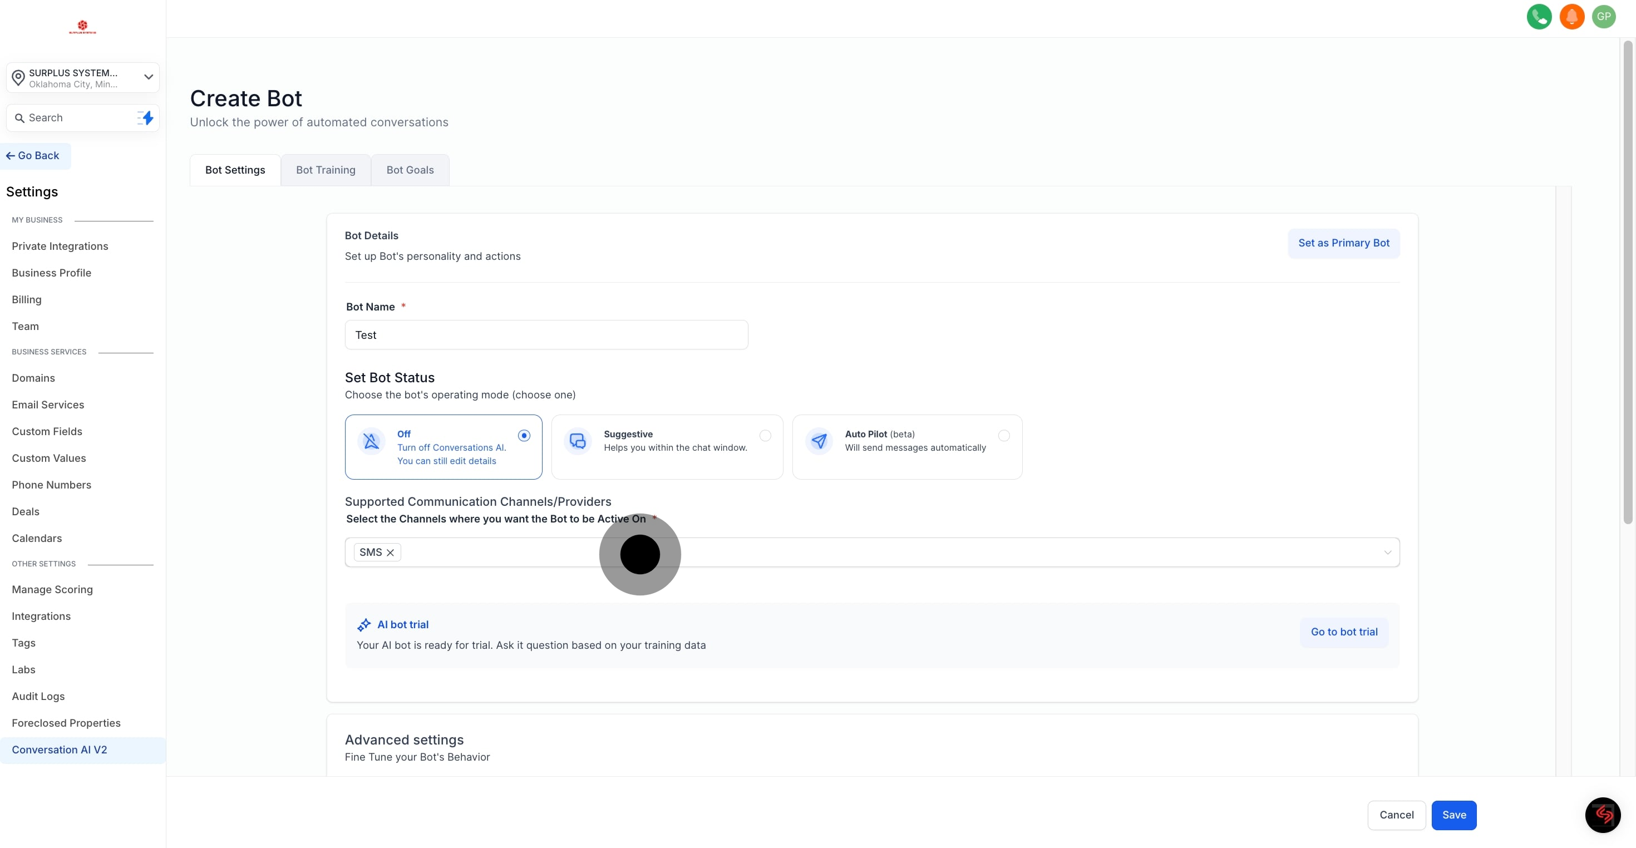Viewport: 1636px width, 848px height.
Task: Click the page vertical scrollbar
Action: click(1627, 283)
